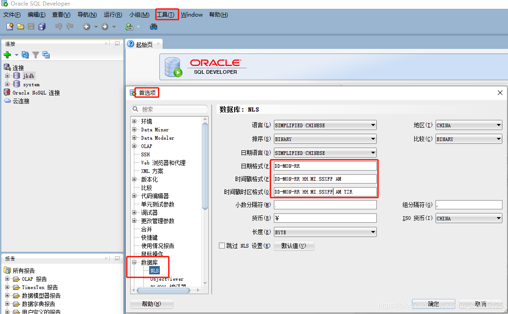Open the SQL Worksheet toolbar icon

[129, 27]
